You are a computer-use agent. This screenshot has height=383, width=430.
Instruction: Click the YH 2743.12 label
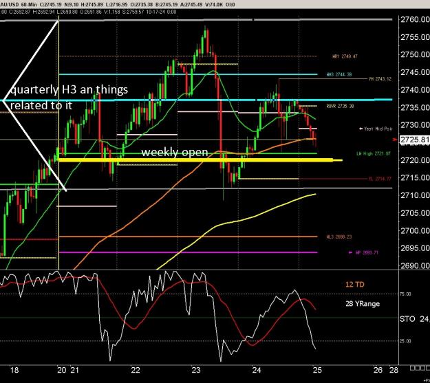pos(380,79)
